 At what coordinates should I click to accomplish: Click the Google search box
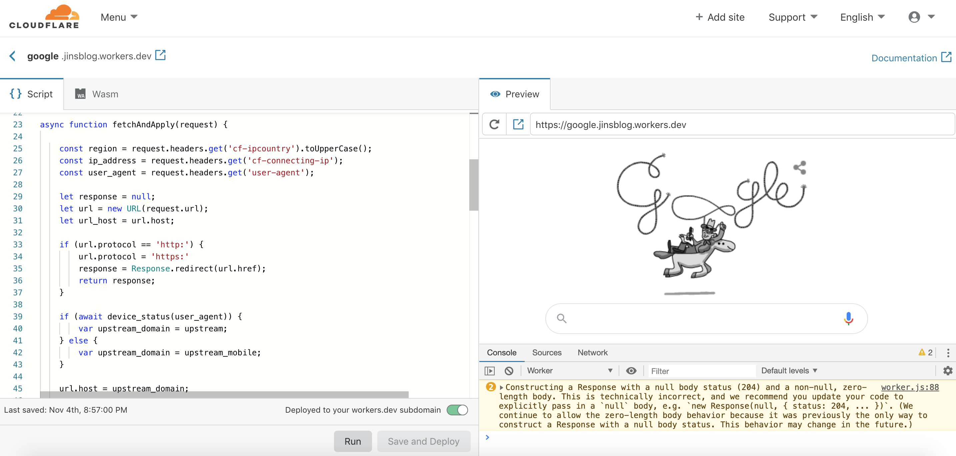click(706, 318)
